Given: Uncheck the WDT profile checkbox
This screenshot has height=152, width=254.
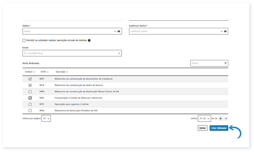Looking at the screenshot, I should (x=30, y=79).
